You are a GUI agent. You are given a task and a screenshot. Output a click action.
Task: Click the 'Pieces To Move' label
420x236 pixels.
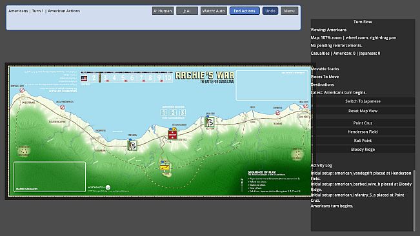[325, 77]
